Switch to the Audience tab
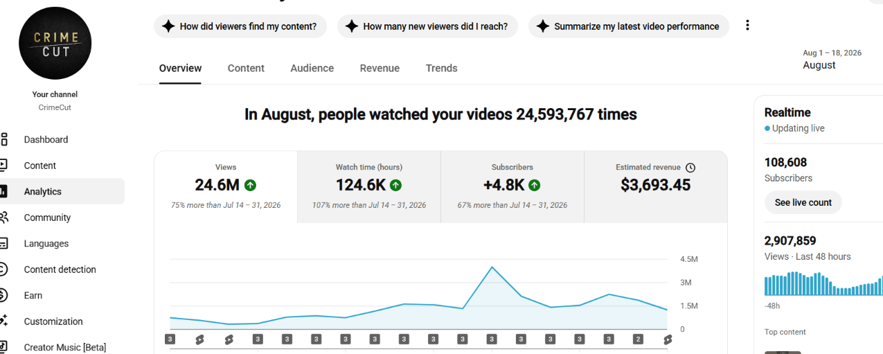 [312, 68]
